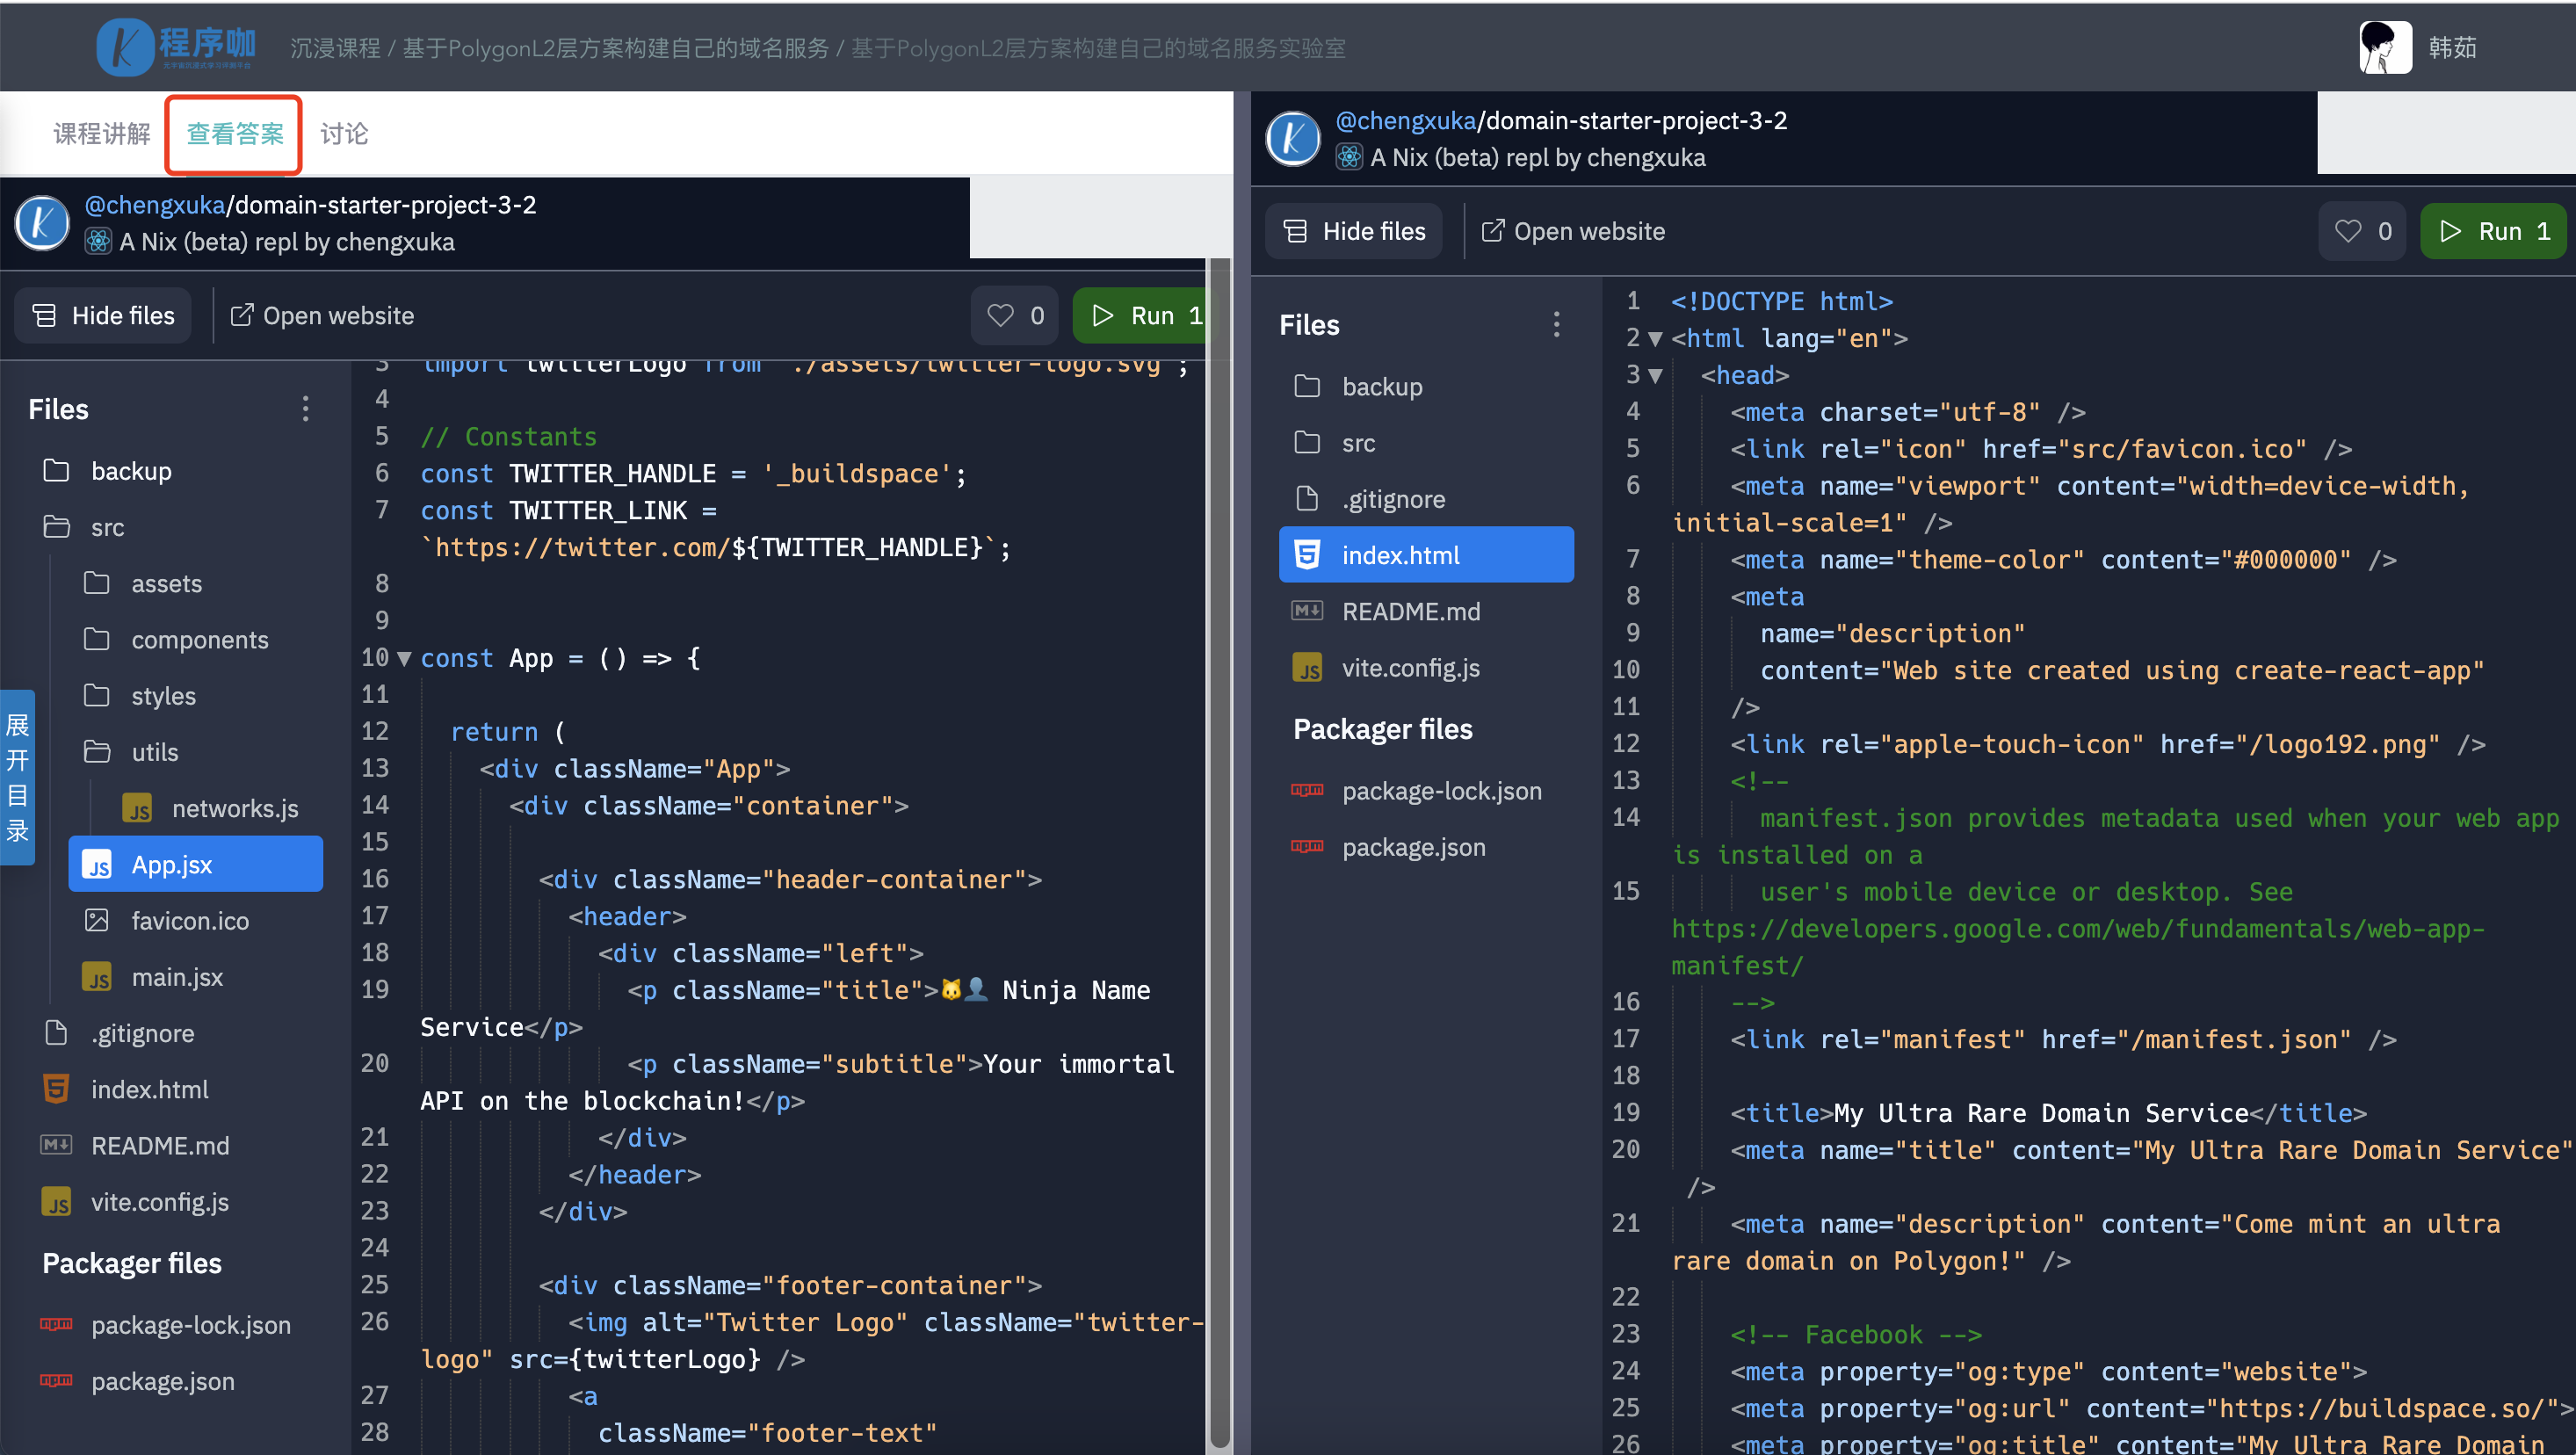
Task: Open website in the left repl panel
Action: [x=322, y=316]
